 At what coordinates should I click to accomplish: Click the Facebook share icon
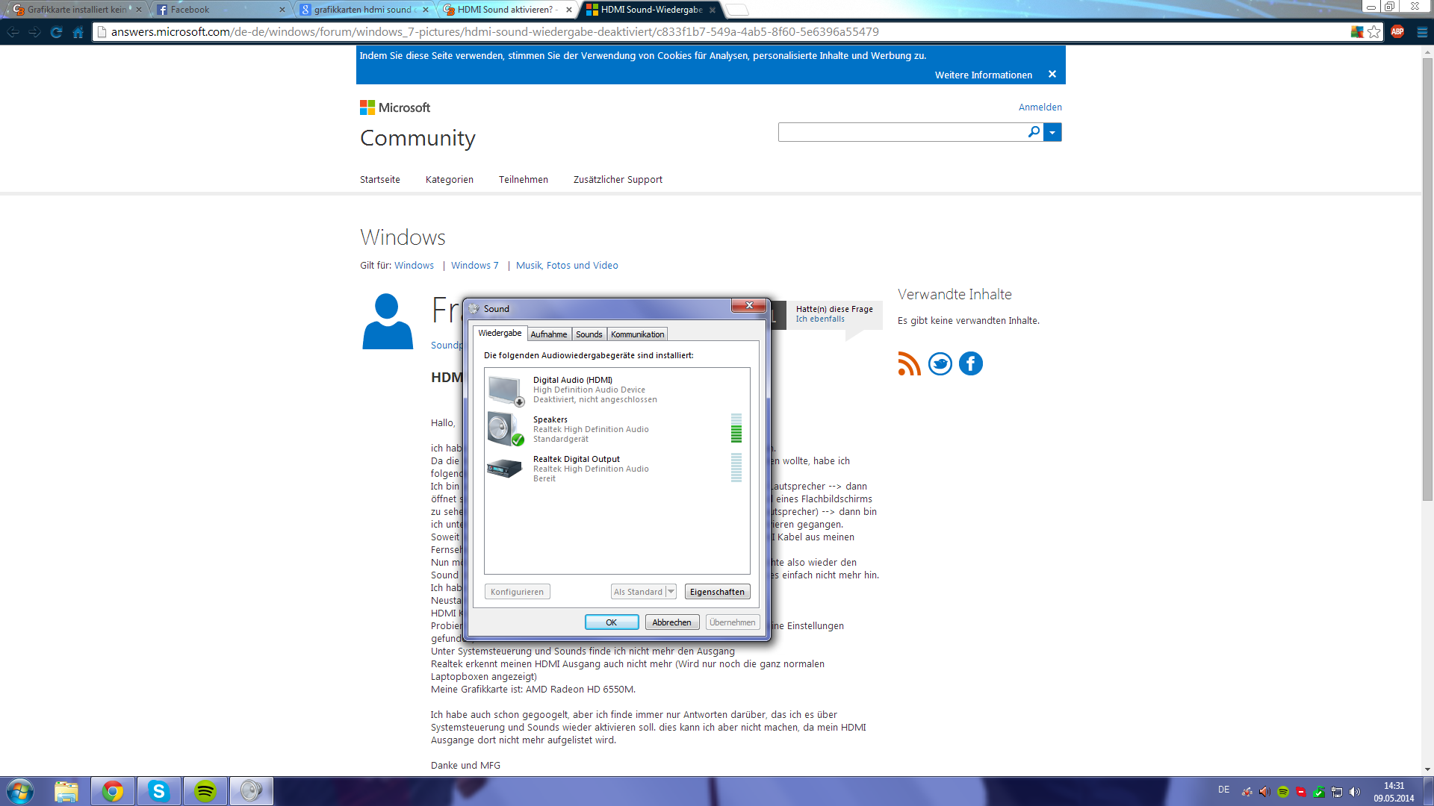click(x=970, y=363)
